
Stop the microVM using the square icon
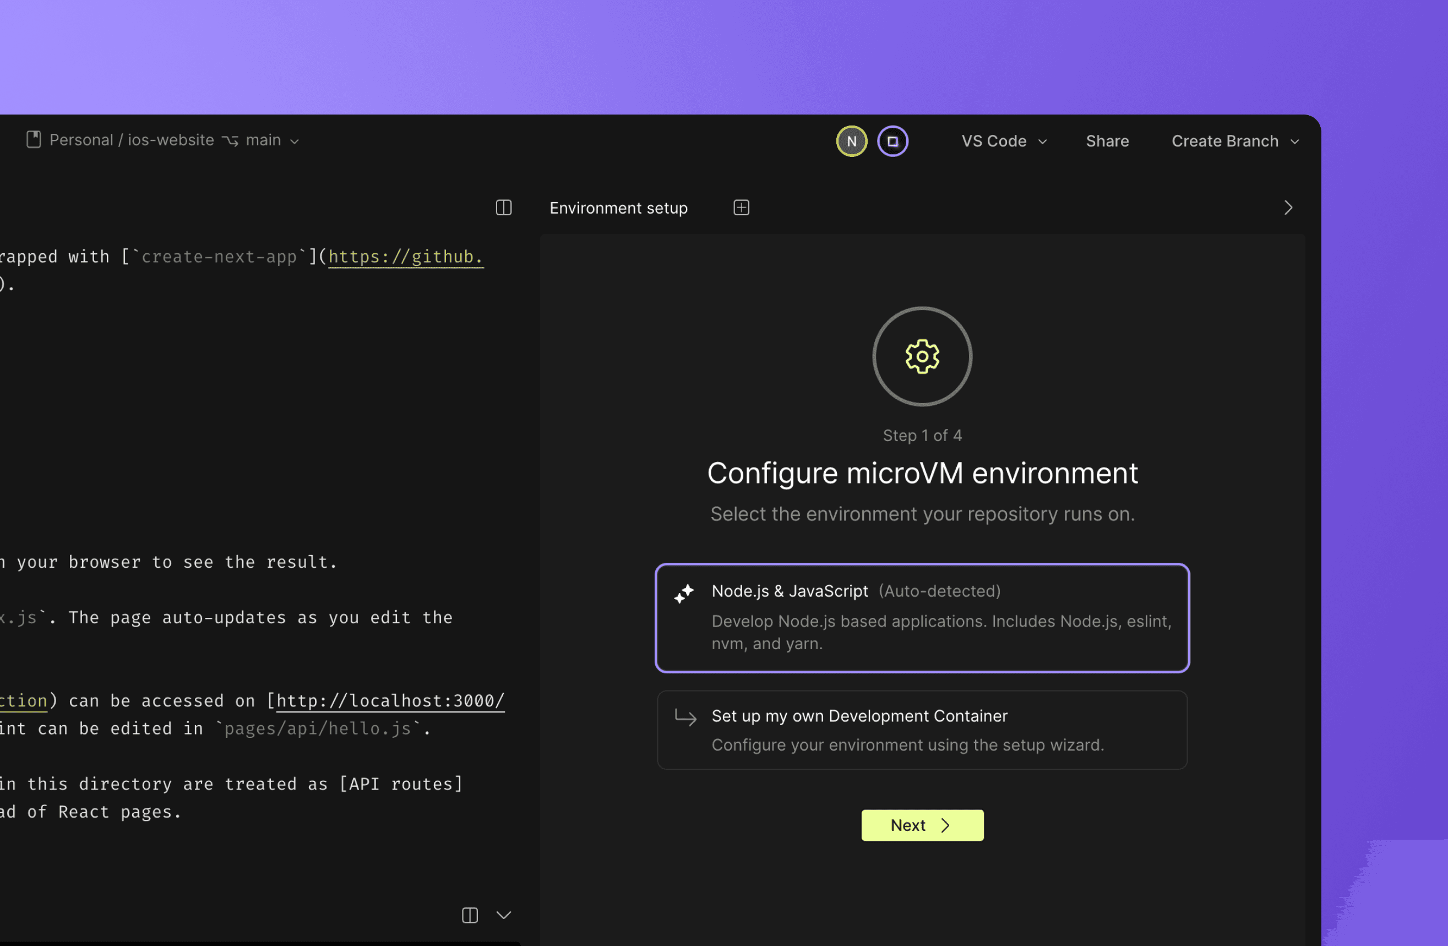892,140
